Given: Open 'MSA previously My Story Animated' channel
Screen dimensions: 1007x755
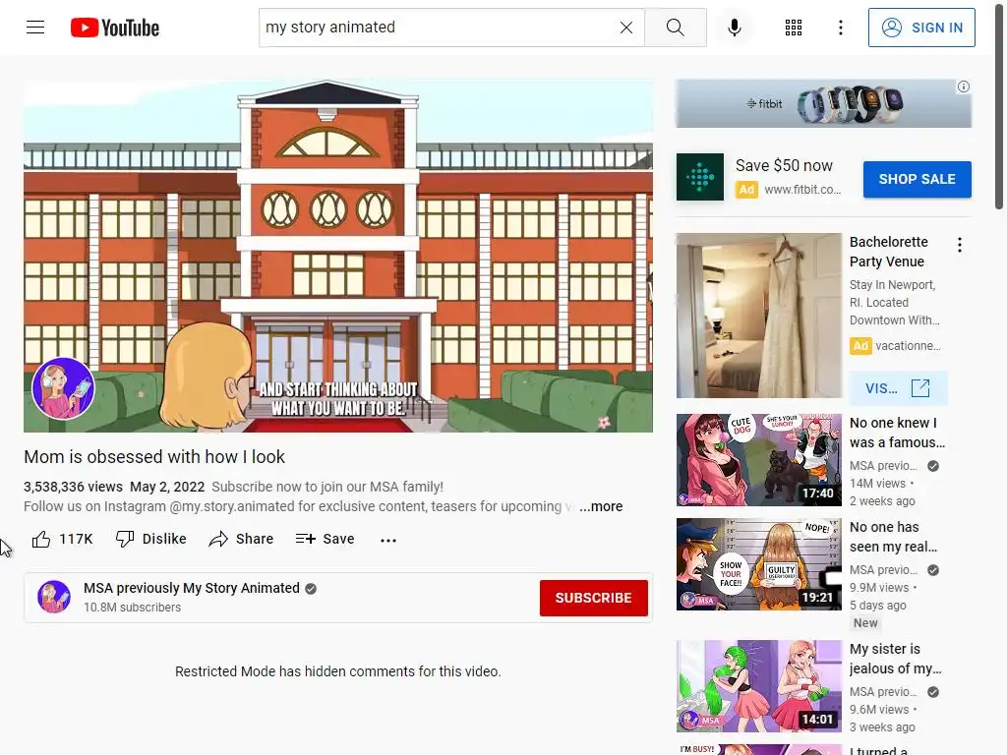Looking at the screenshot, I should 192,588.
